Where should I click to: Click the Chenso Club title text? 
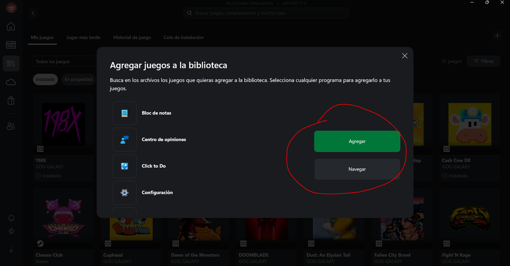click(x=49, y=255)
